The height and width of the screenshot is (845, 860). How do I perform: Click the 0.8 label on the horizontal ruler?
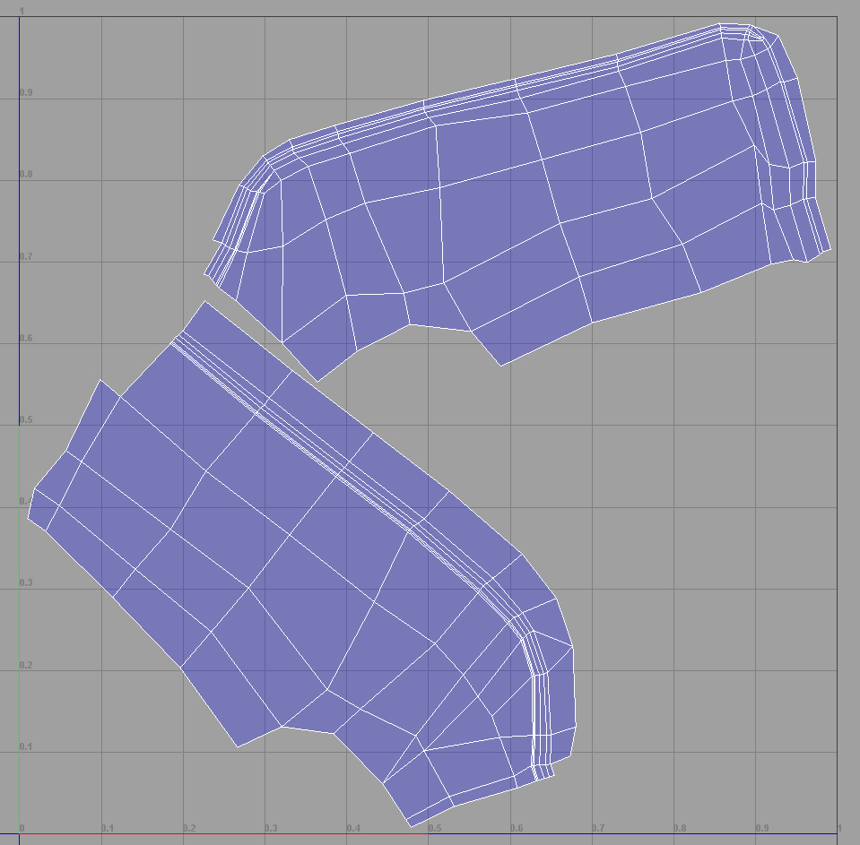(x=681, y=829)
